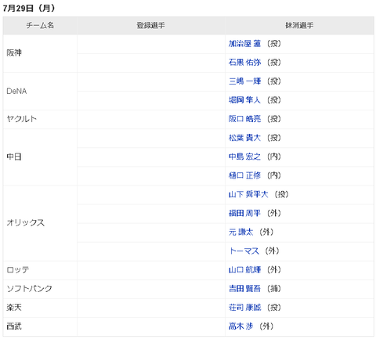Click the 三嶋 一輝 player link
The height and width of the screenshot is (339, 376).
(x=244, y=81)
